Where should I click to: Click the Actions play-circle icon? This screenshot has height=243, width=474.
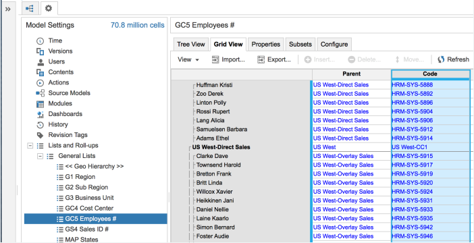41,83
